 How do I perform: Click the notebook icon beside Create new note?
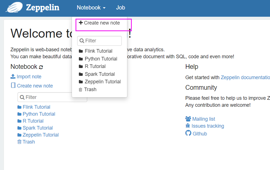13,86
